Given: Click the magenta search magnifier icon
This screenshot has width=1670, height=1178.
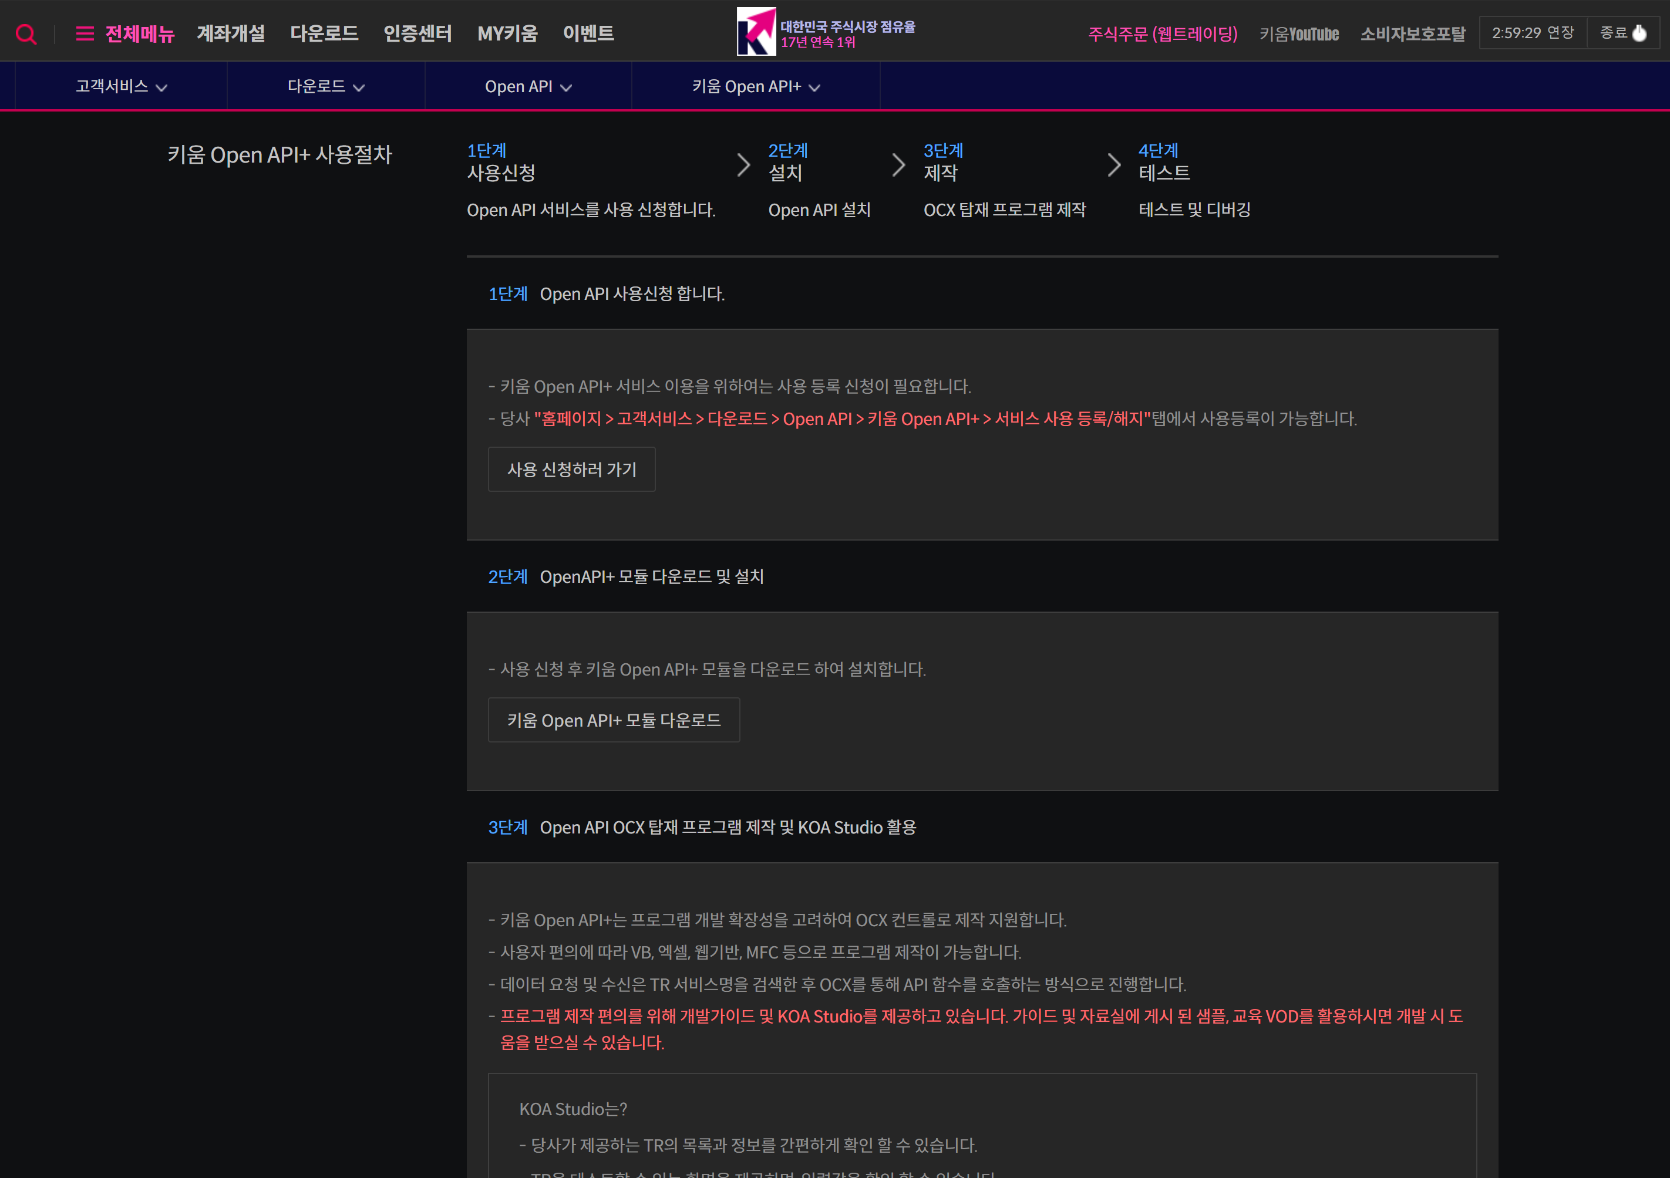Looking at the screenshot, I should point(26,34).
